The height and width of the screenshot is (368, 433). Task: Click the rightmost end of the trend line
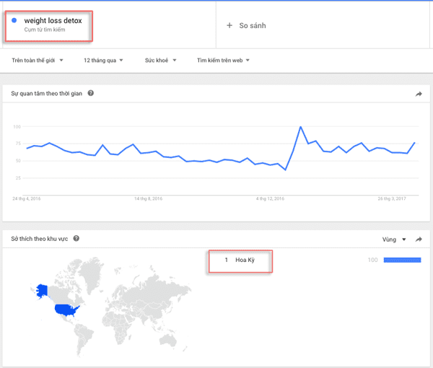414,143
